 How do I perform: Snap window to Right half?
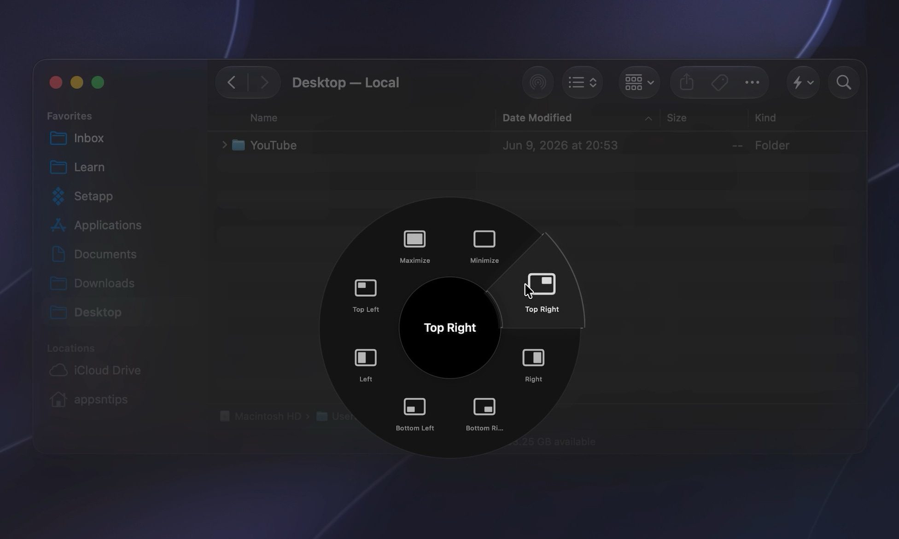(x=533, y=365)
